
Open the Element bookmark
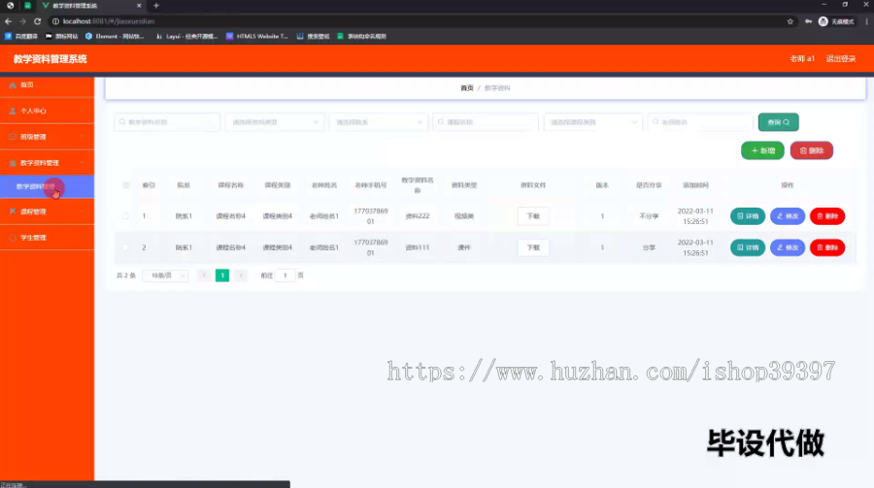coord(115,36)
